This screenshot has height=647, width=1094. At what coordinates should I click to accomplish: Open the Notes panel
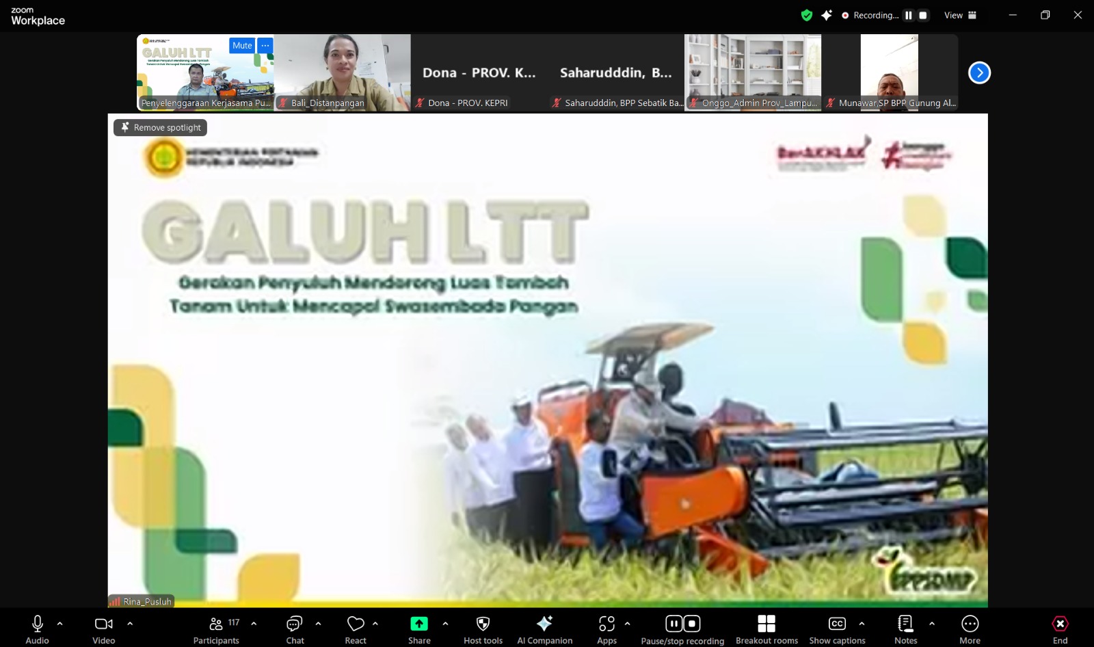(x=905, y=629)
